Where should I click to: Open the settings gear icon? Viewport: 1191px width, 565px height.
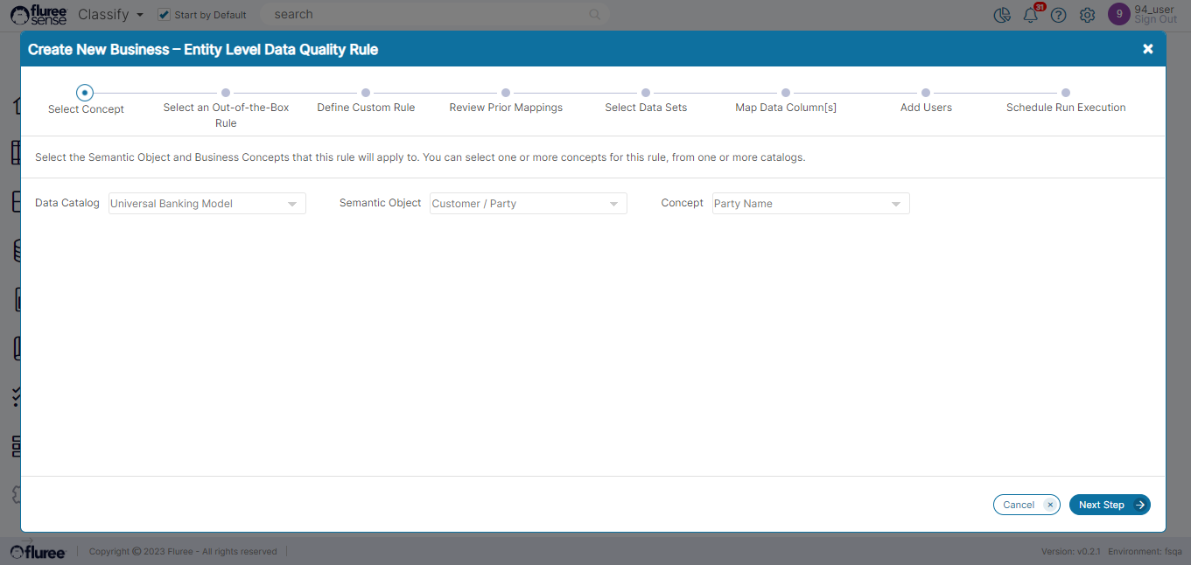(1087, 15)
